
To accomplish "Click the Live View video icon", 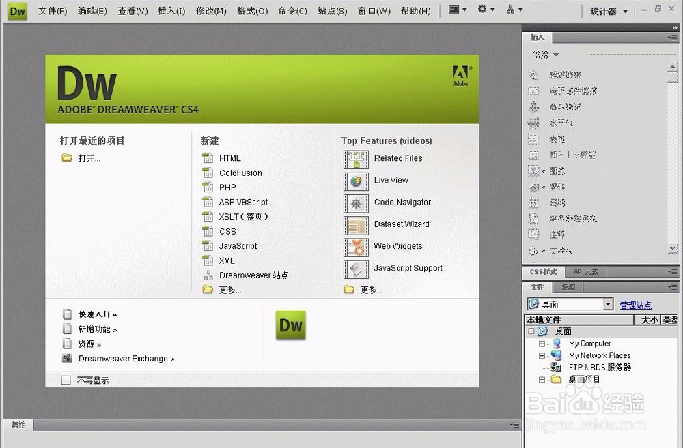I will pos(356,181).
